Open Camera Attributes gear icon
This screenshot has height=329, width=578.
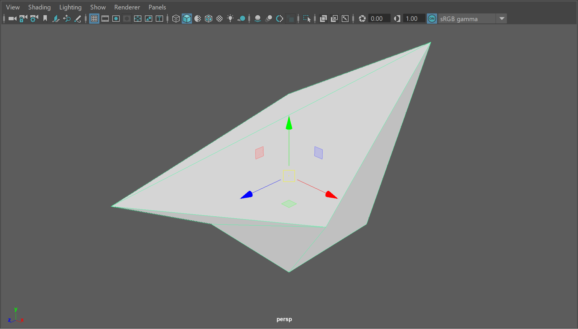34,19
